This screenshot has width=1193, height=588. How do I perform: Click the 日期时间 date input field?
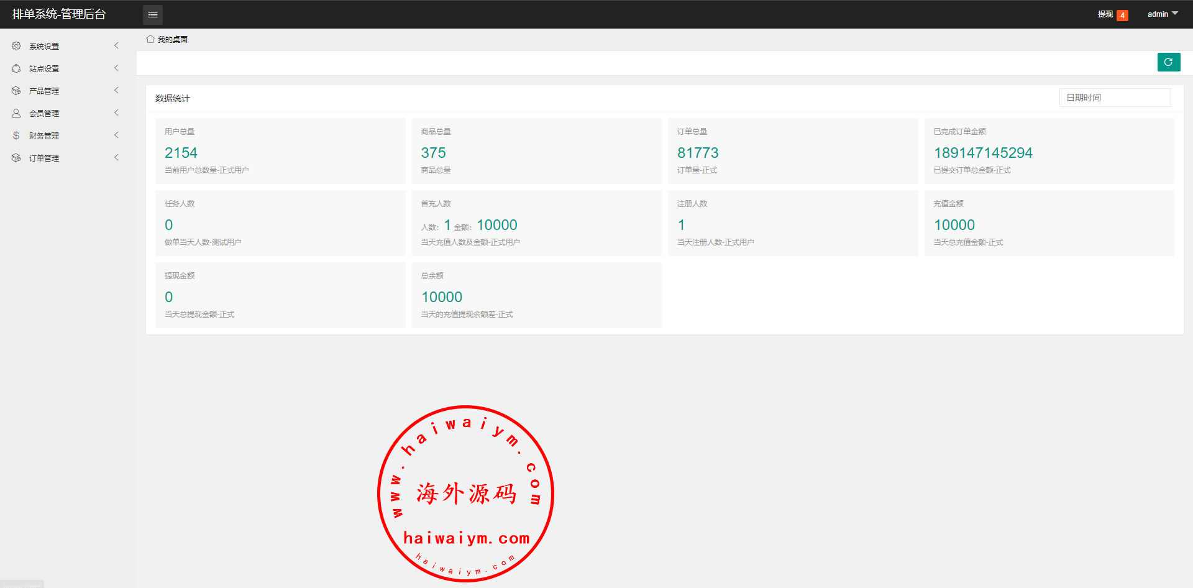click(x=1115, y=98)
